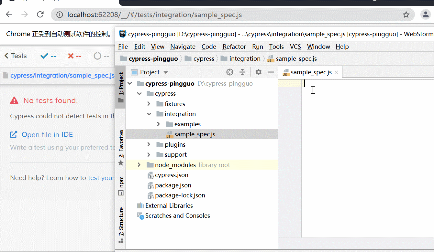Expand the node_modules folder
This screenshot has width=434, height=252.
[x=139, y=165]
